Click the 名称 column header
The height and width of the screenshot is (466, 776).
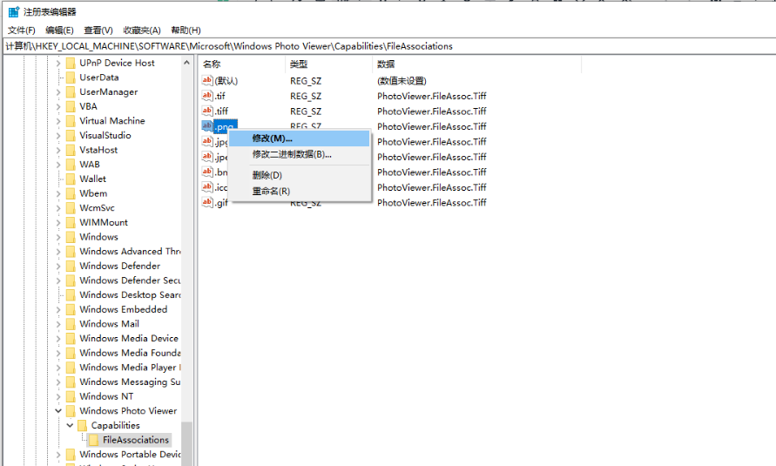(242, 64)
